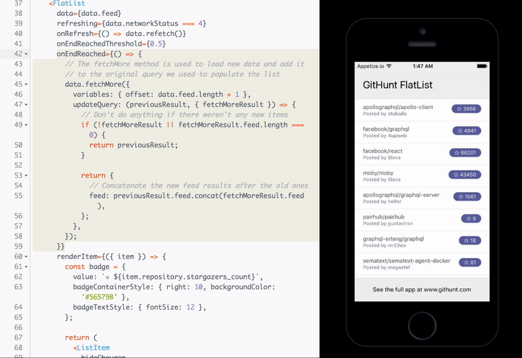522x358 pixels.
Task: Tap the GitHunt FlatList header title
Action: [x=397, y=86]
